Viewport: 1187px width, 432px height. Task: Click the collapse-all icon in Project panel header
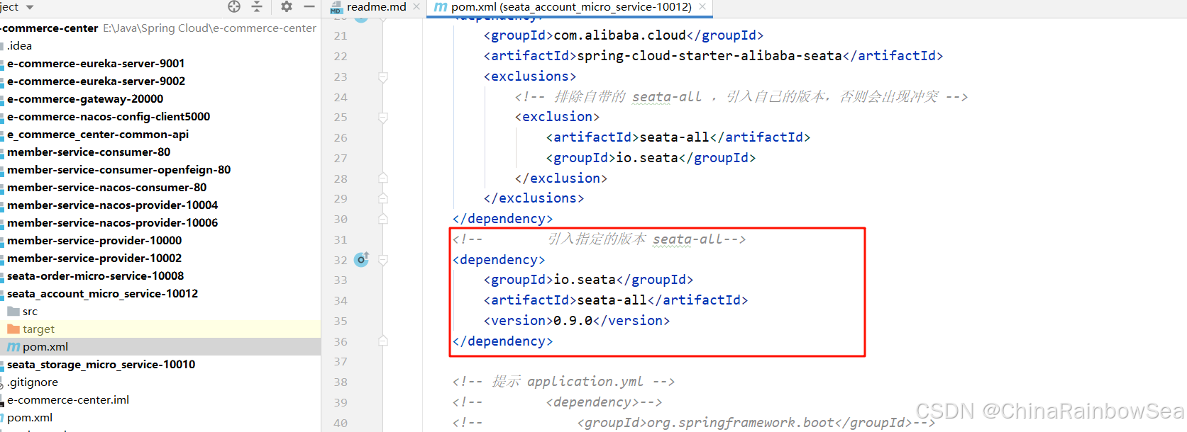pos(257,6)
